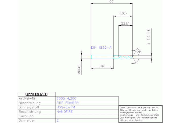Image resolution: width=180 pixels, height=123 pixels.
Task: Select the ø6h6 shank diameter label
Action: tap(79, 70)
